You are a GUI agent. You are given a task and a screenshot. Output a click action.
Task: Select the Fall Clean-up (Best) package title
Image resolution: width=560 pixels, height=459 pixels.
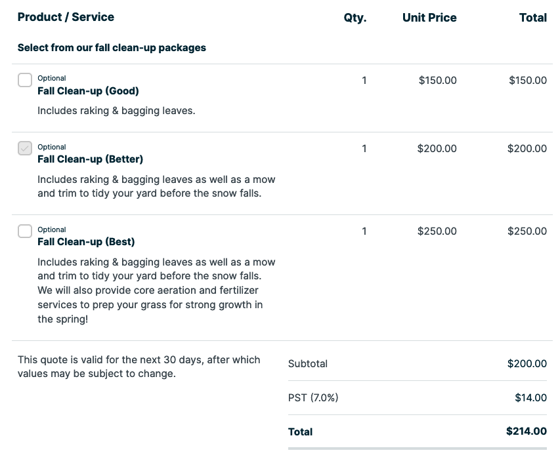click(87, 241)
